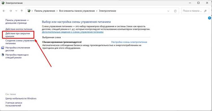This screenshot has height=111, width=212.
Task: Click the search magnifier icon
Action: point(205,11)
